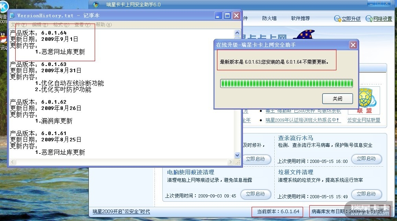397x221 pixels.
Task: Click the 更新日期: 2009年8月31日 line
Action: pyautogui.click(x=46, y=71)
